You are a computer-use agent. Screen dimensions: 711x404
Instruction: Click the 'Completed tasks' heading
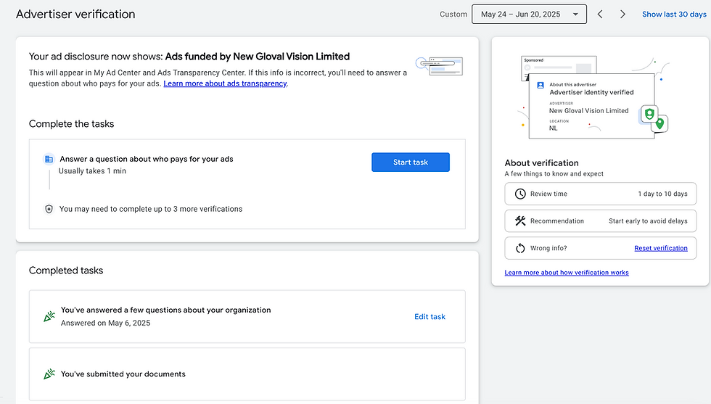pyautogui.click(x=66, y=271)
